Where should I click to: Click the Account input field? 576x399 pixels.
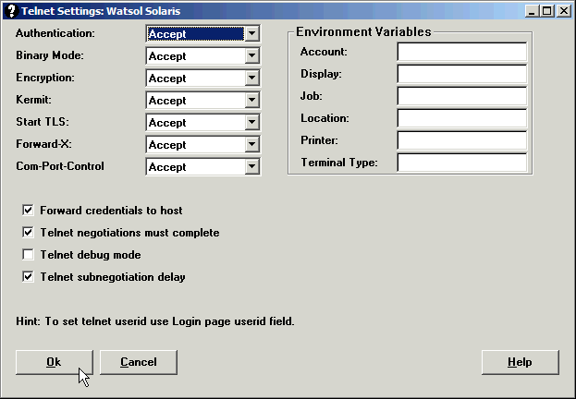[461, 52]
